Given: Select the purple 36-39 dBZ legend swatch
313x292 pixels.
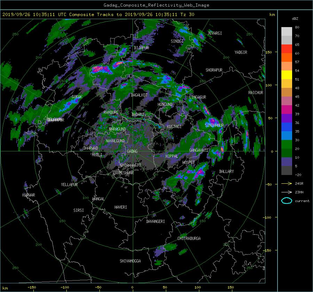Looking at the screenshot, I should pyautogui.click(x=287, y=118).
